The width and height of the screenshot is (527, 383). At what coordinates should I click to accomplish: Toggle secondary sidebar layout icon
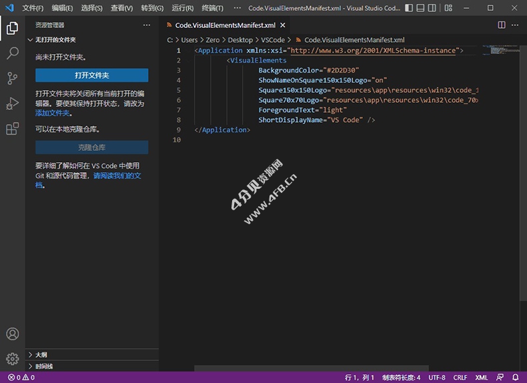coord(432,8)
